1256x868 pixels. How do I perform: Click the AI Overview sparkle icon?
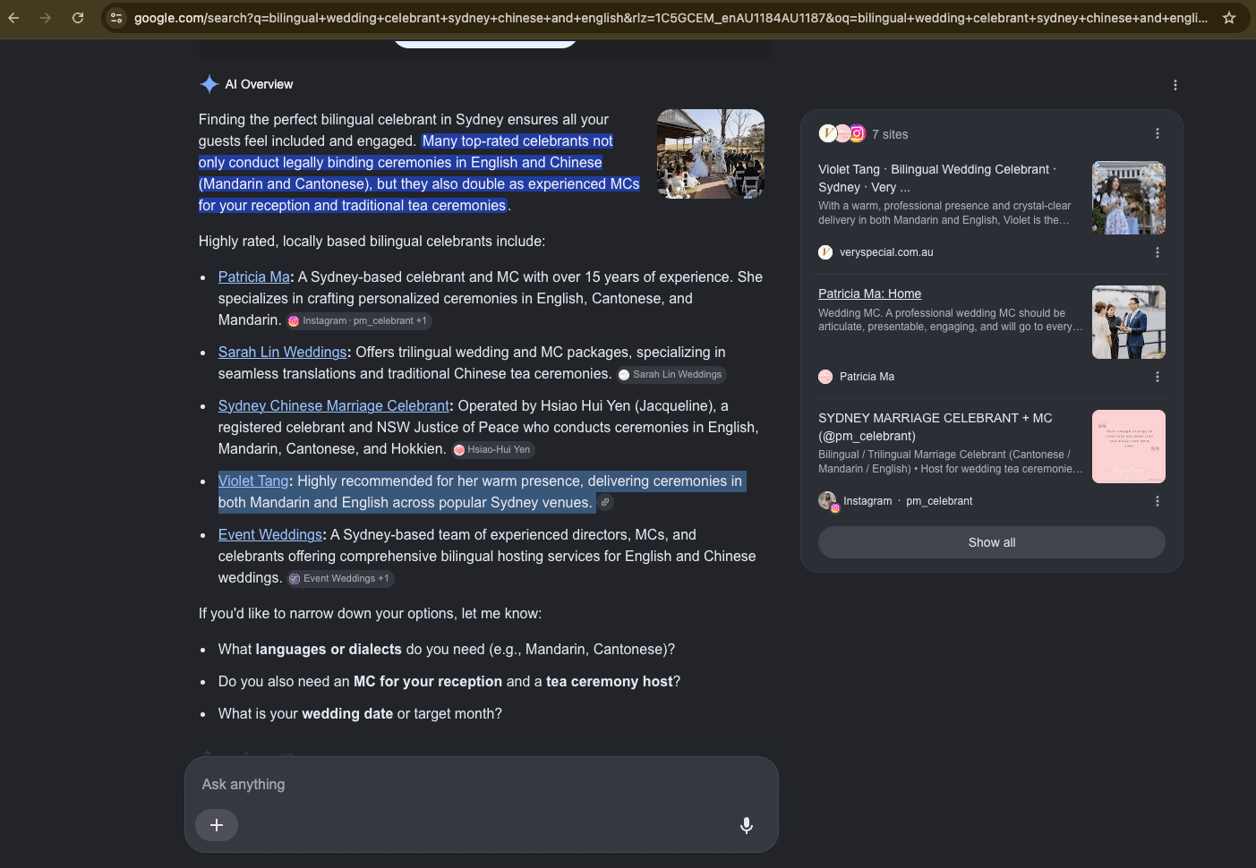point(209,84)
